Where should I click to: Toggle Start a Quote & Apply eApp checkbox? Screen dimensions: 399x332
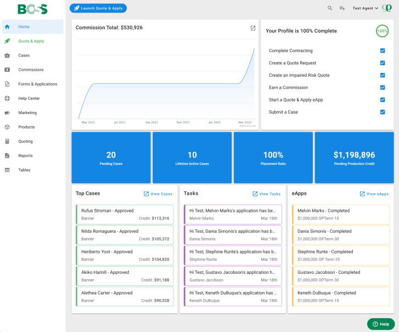(383, 100)
